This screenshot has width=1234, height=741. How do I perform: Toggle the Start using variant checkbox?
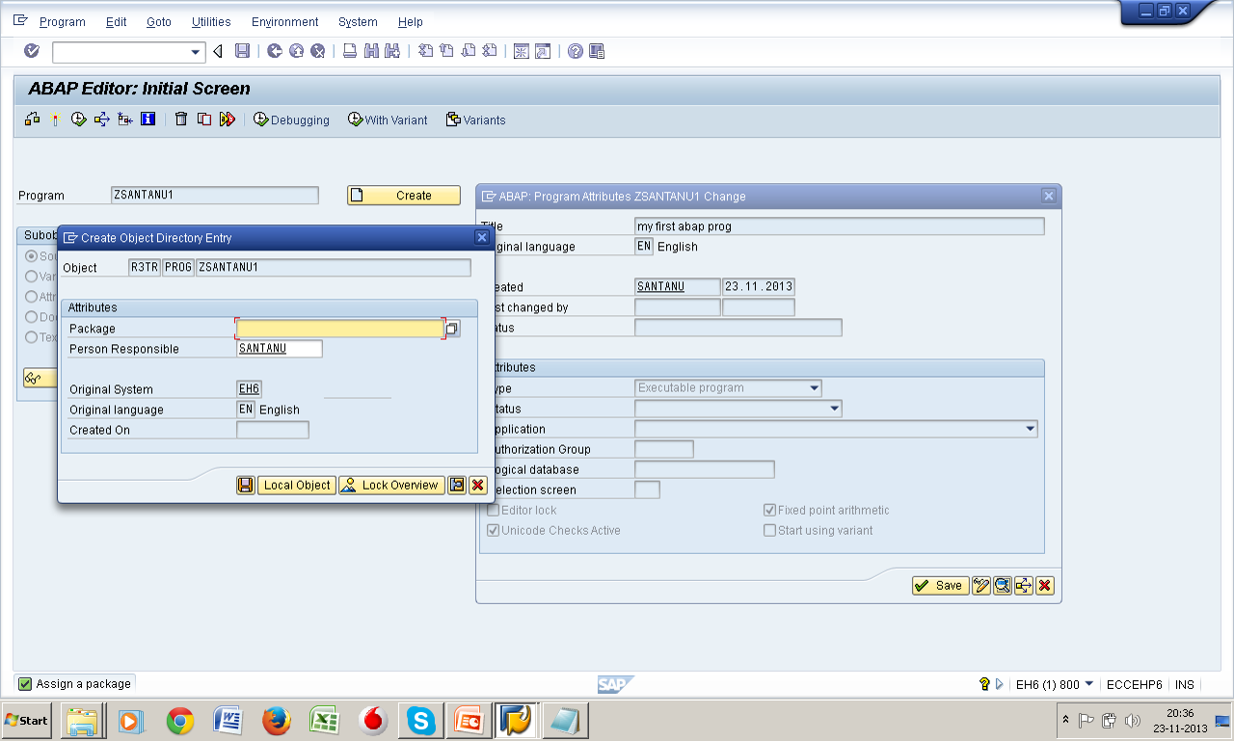pyautogui.click(x=770, y=531)
